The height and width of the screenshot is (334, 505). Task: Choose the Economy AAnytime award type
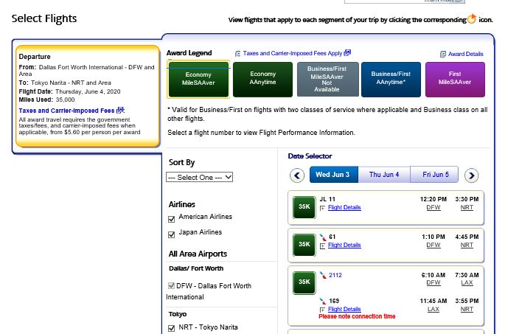pyautogui.click(x=262, y=79)
